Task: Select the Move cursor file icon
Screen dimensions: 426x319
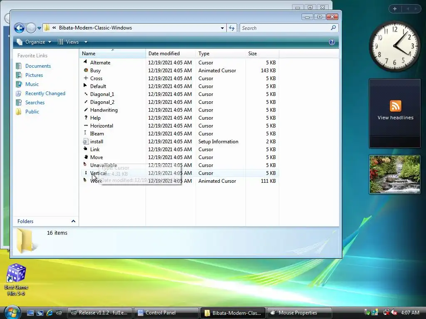Action: point(86,157)
